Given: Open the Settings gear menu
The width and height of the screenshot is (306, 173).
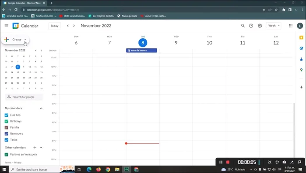Looking at the screenshot, I should point(260,26).
